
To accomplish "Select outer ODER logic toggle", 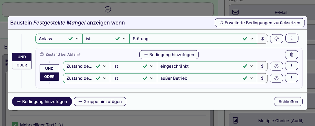I will 22,65.
